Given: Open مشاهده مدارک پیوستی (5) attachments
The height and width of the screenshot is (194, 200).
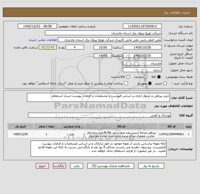Looking at the screenshot, I should coord(111,166).
